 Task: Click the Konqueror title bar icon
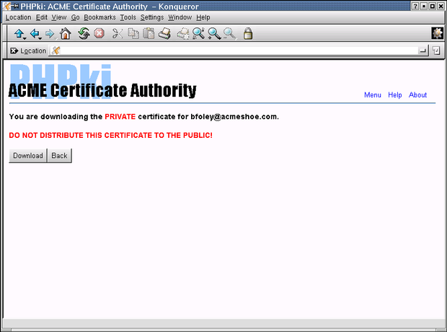[x=6, y=6]
